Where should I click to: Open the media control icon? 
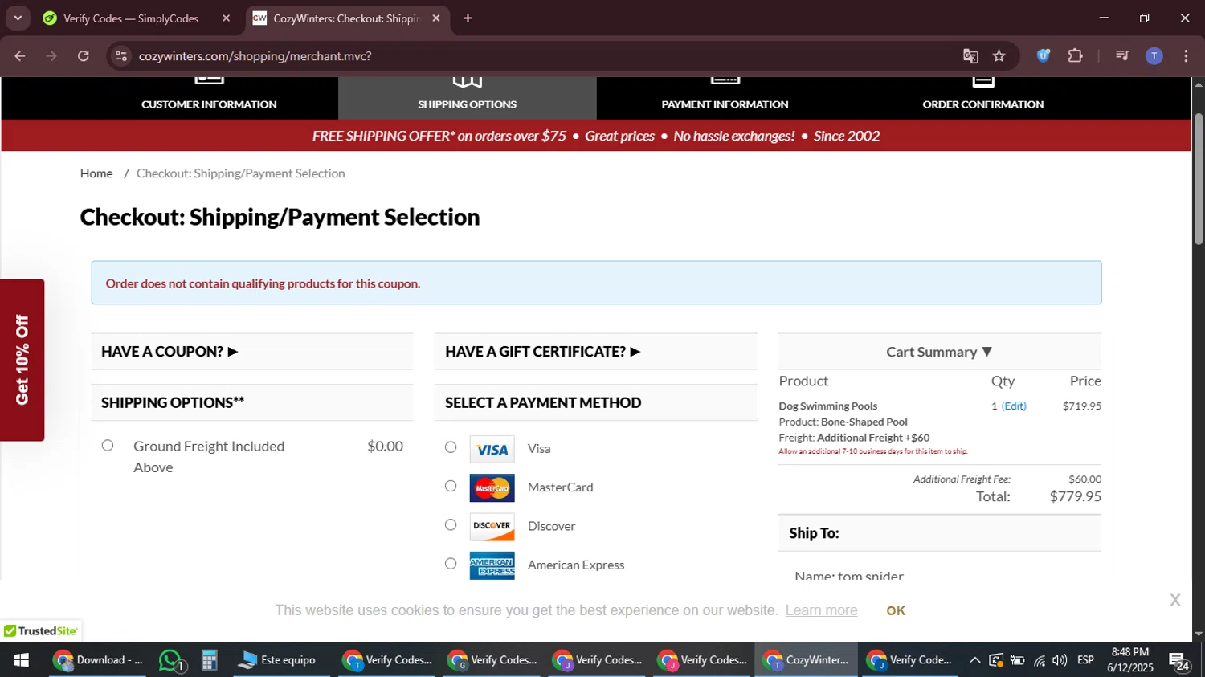[x=1122, y=55]
